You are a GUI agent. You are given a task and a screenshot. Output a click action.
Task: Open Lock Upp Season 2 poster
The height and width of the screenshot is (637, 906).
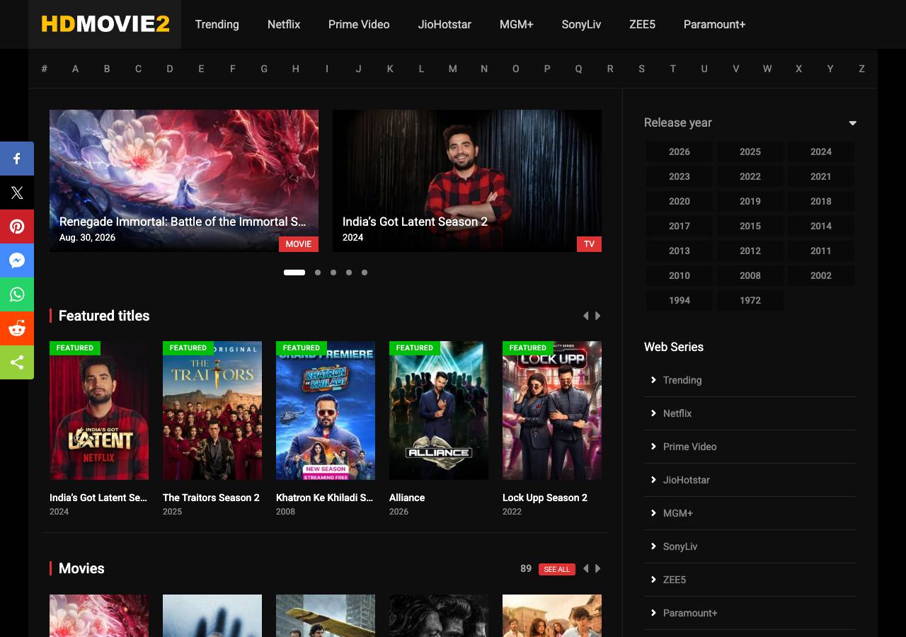552,411
